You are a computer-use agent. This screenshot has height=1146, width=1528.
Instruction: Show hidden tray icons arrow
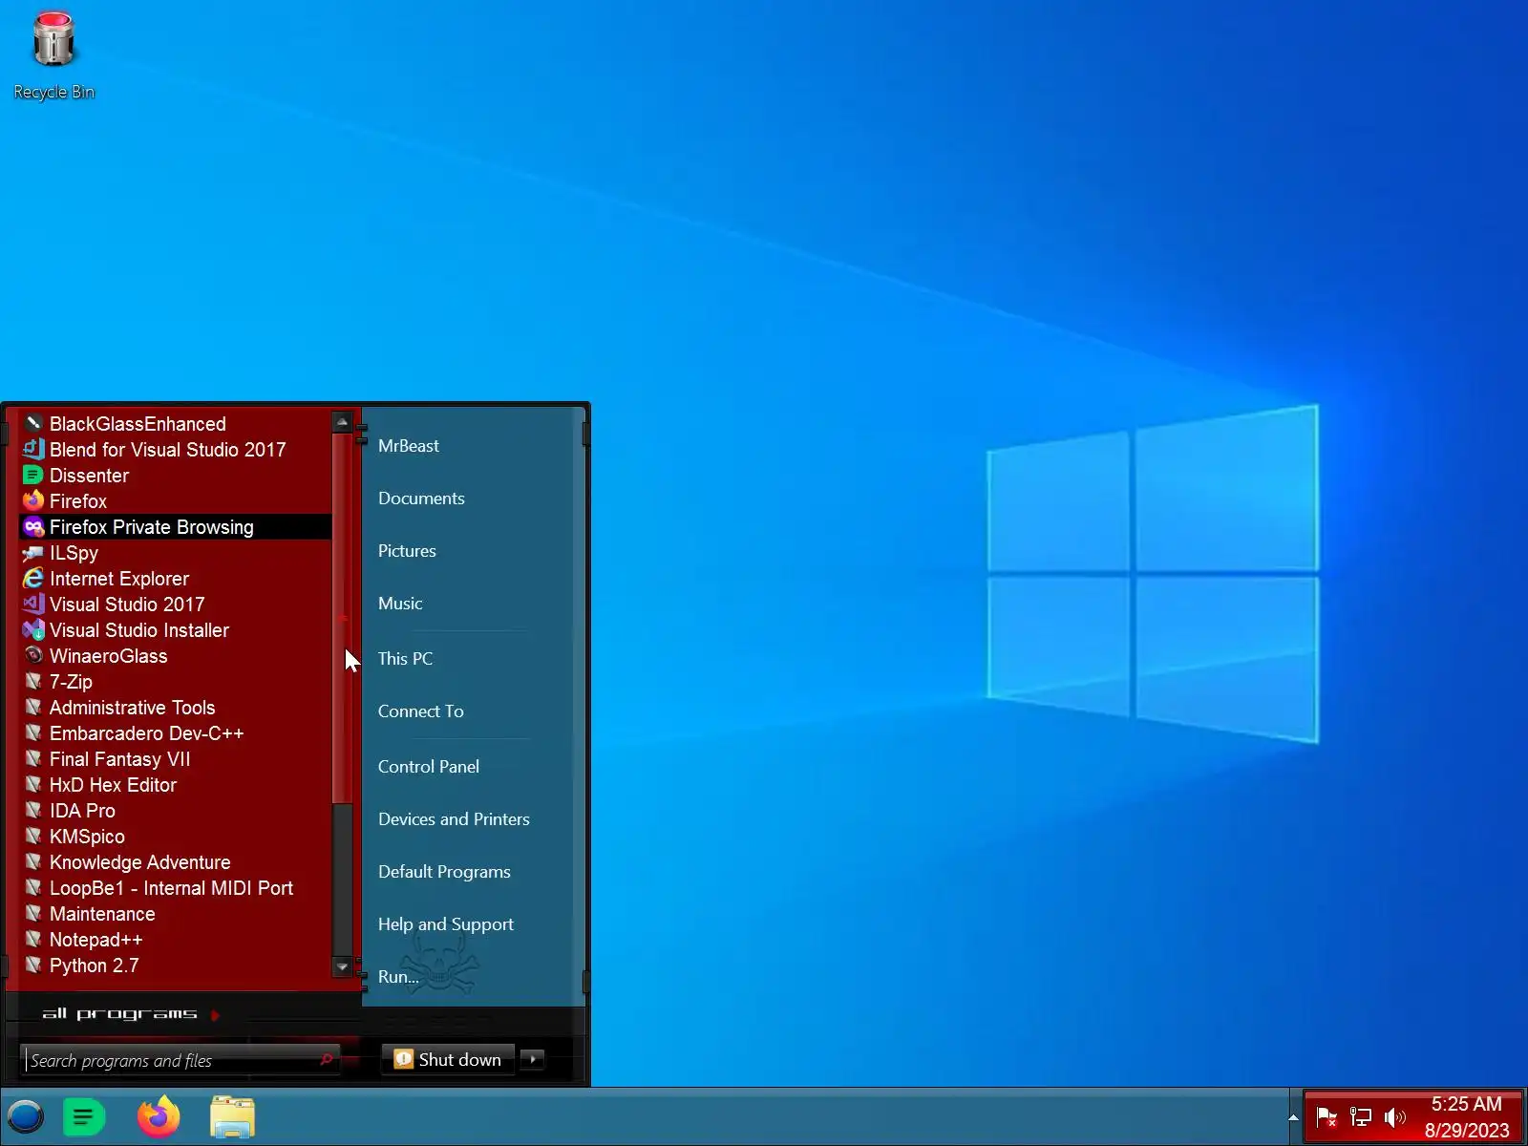point(1293,1116)
